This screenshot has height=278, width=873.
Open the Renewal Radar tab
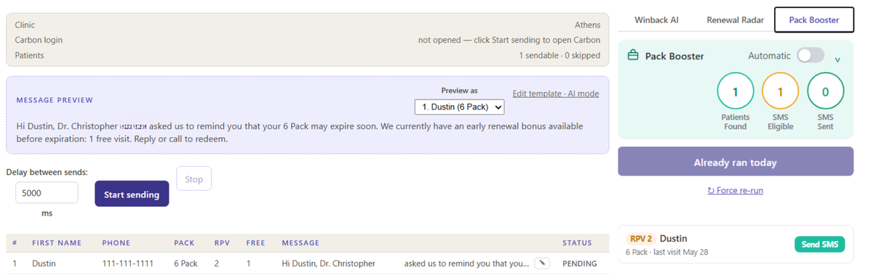(x=736, y=20)
